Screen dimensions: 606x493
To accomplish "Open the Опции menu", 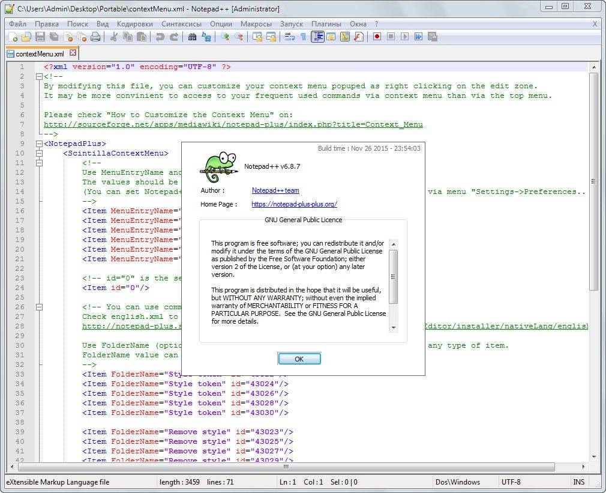I will [221, 24].
